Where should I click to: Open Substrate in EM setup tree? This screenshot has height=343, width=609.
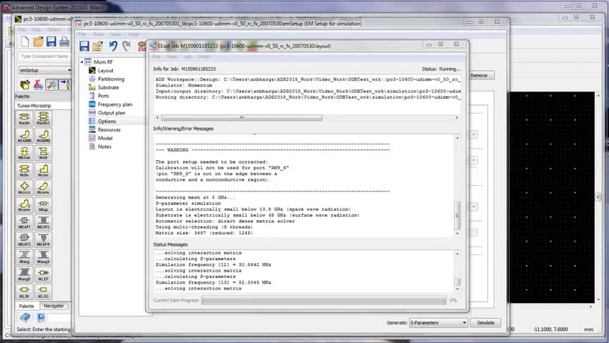click(x=108, y=87)
